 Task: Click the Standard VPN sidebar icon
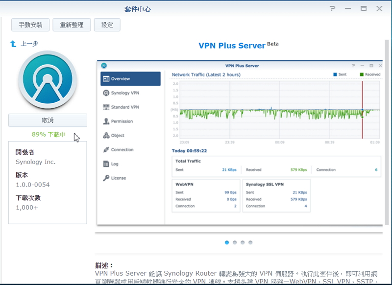pyautogui.click(x=106, y=107)
